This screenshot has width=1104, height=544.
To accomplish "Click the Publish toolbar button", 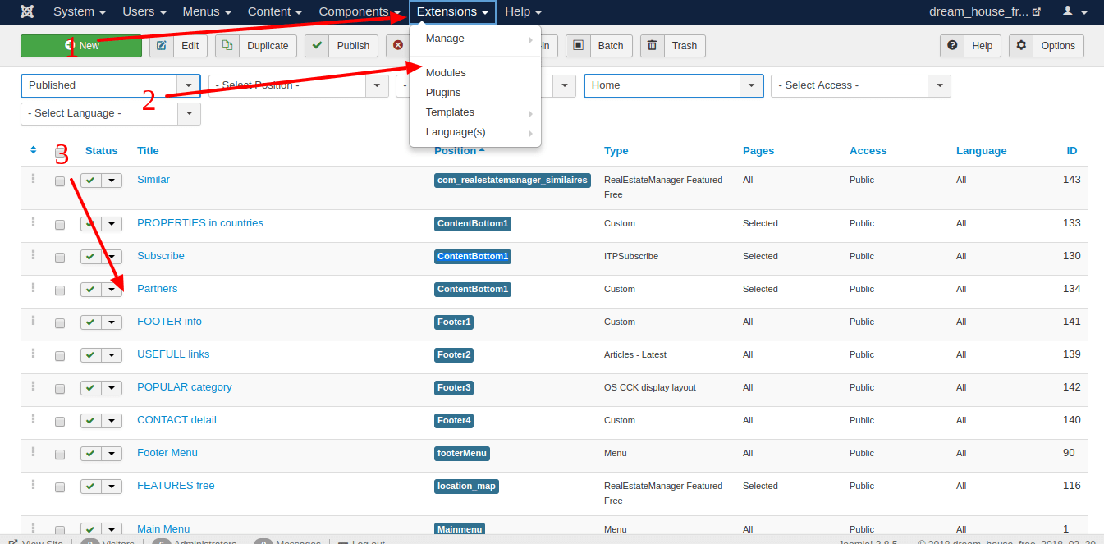I will tap(341, 46).
